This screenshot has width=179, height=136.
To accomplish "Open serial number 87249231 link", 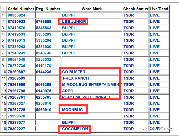I will point(17,53).
